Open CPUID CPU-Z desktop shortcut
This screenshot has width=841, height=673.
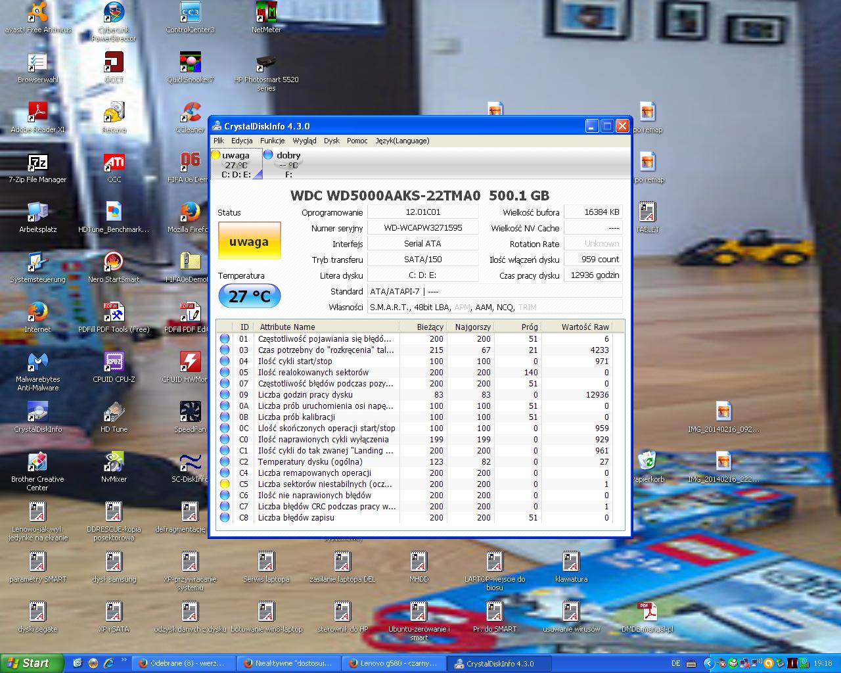(114, 367)
